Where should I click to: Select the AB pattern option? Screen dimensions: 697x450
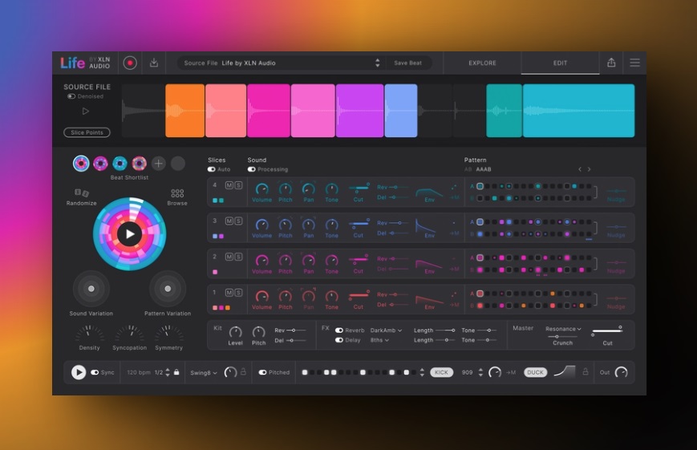tap(468, 169)
